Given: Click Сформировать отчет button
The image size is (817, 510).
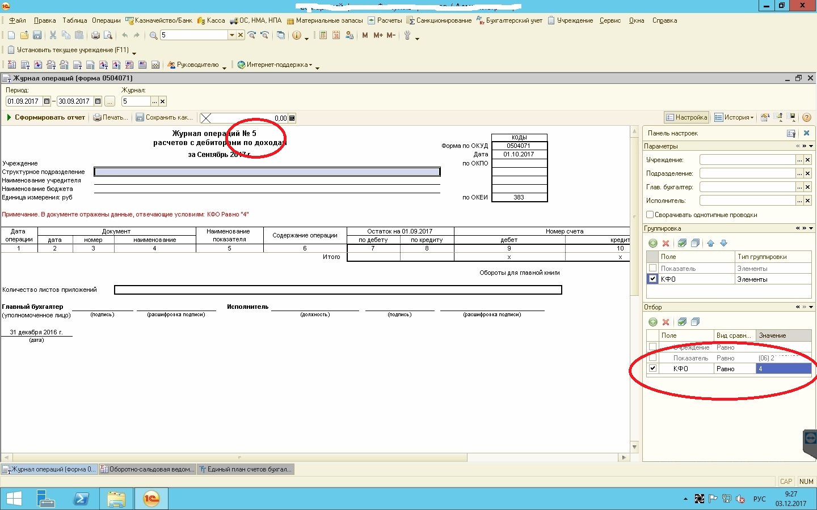Looking at the screenshot, I should [x=45, y=117].
